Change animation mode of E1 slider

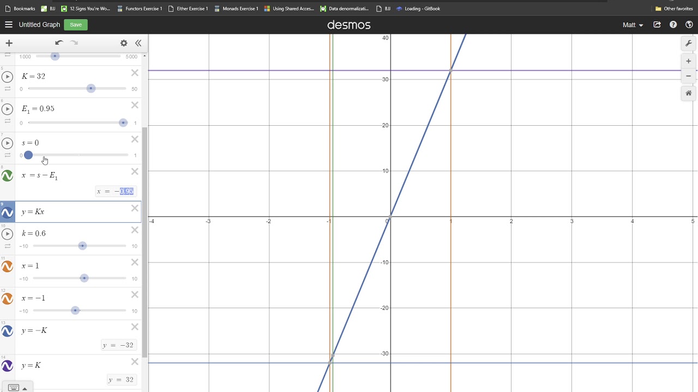pyautogui.click(x=8, y=121)
